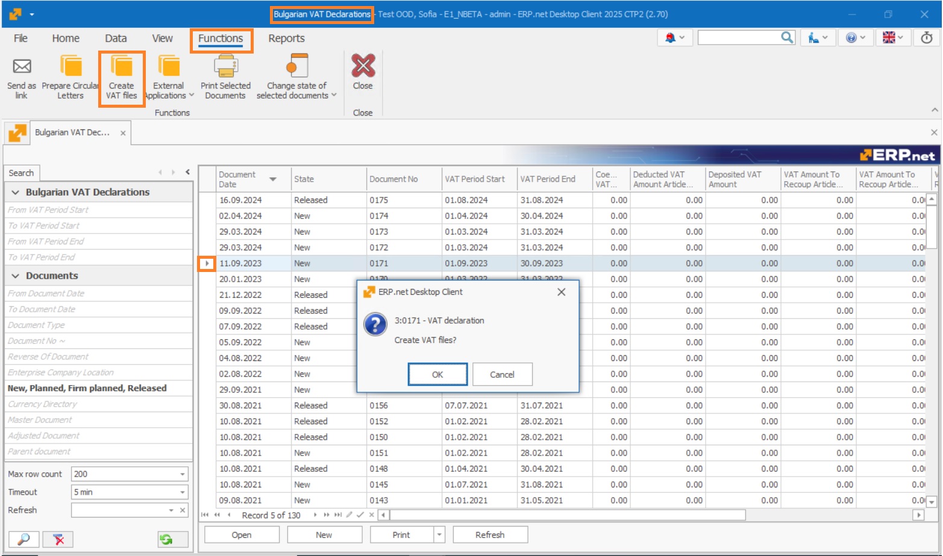Click the checkmark end-edit navigator icon

coord(360,515)
